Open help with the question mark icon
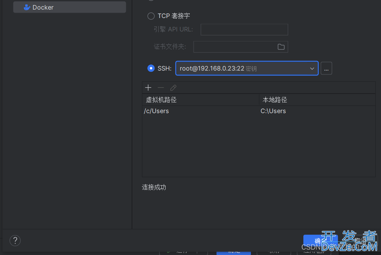The width and height of the screenshot is (381, 255). click(x=15, y=241)
